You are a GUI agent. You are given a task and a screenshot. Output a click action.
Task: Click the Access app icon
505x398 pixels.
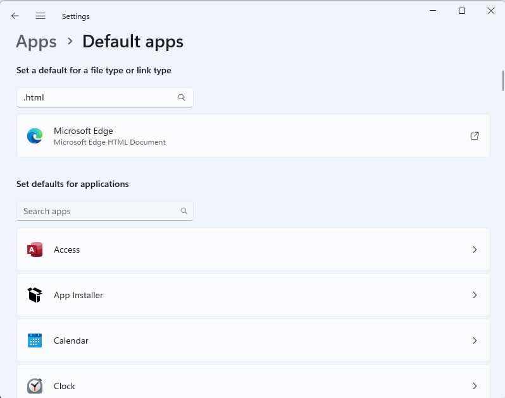click(35, 250)
